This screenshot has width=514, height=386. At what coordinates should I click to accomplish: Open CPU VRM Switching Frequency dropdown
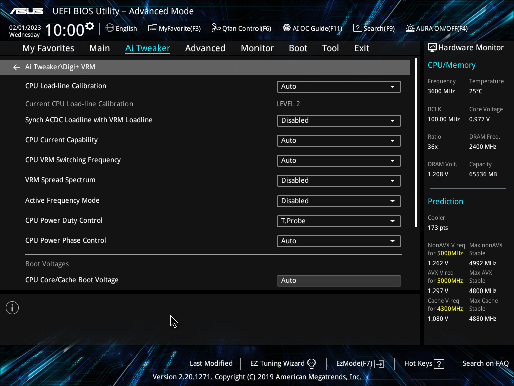click(x=339, y=160)
